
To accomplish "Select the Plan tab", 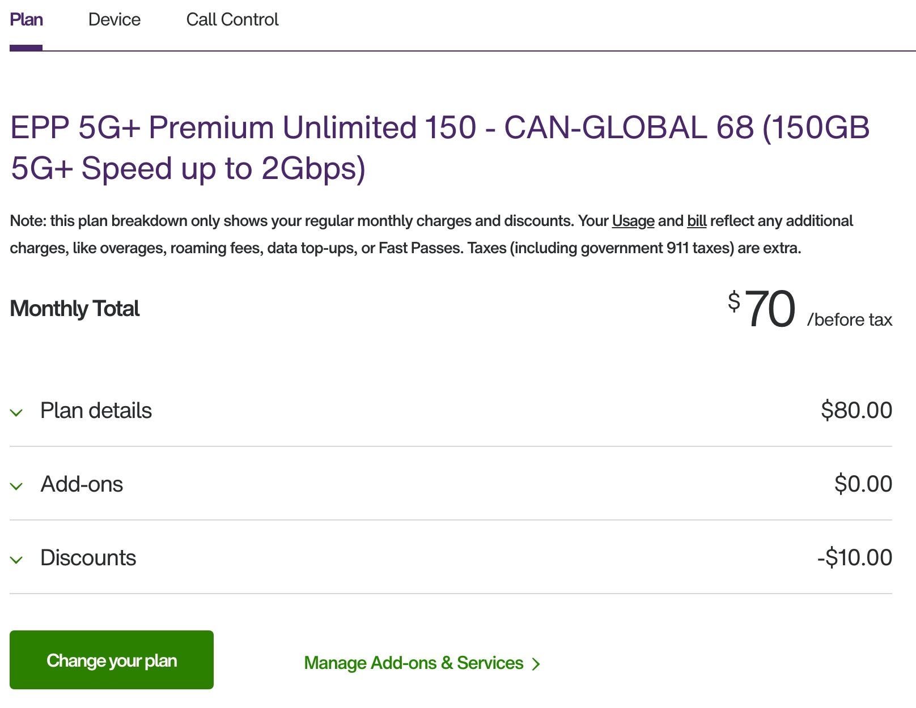I will pyautogui.click(x=27, y=19).
